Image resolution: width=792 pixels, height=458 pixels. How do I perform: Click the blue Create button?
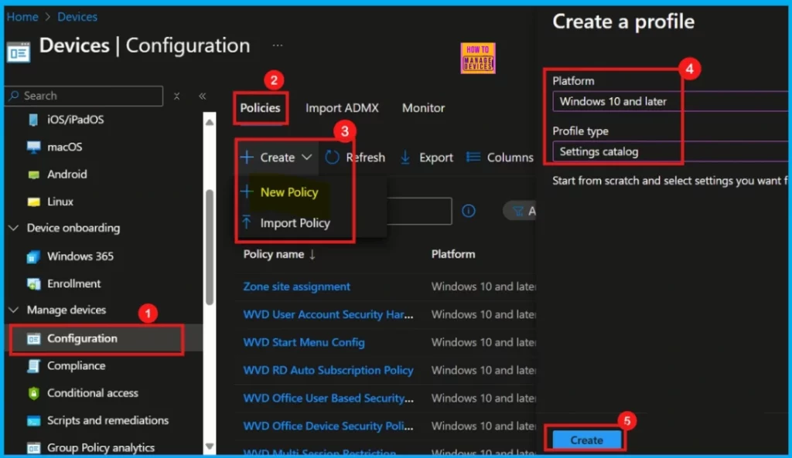point(586,440)
